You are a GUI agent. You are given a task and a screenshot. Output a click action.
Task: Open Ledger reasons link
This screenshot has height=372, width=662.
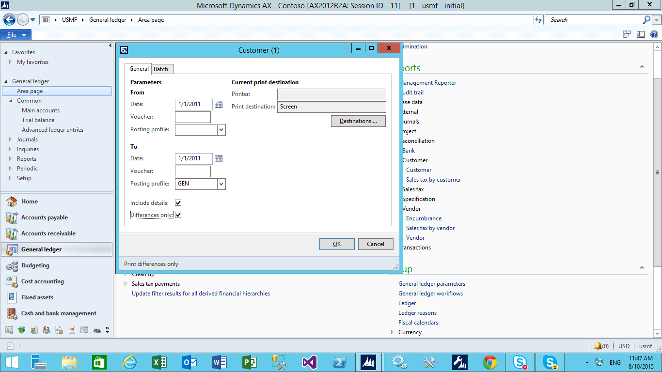[x=417, y=313]
